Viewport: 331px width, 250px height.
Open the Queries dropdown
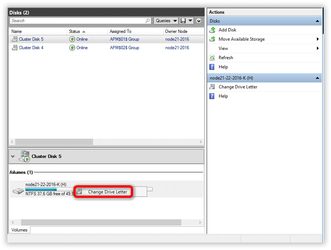pyautogui.click(x=165, y=21)
